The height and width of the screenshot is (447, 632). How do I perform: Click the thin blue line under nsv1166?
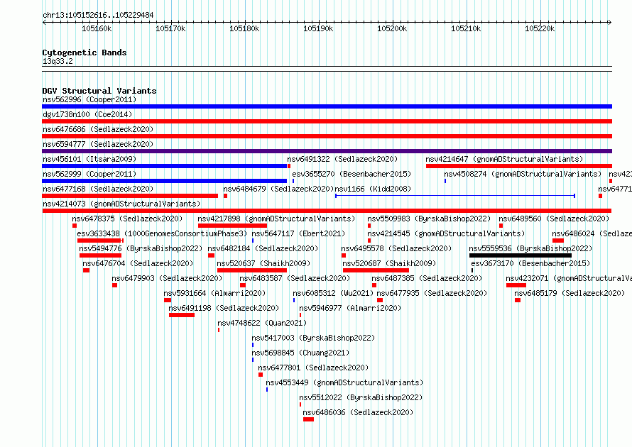pos(455,196)
